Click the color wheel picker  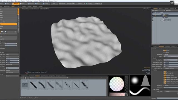117,84
